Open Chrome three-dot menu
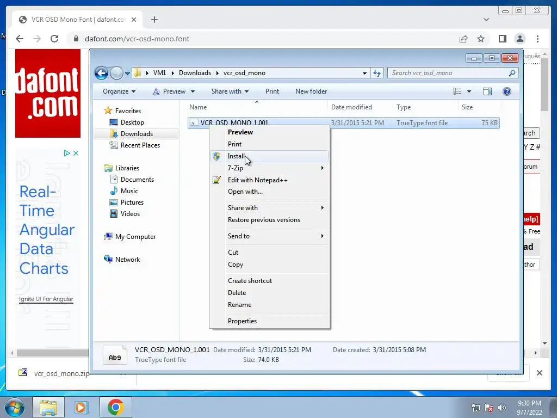Viewport: 557px width, 418px height. tap(537, 39)
